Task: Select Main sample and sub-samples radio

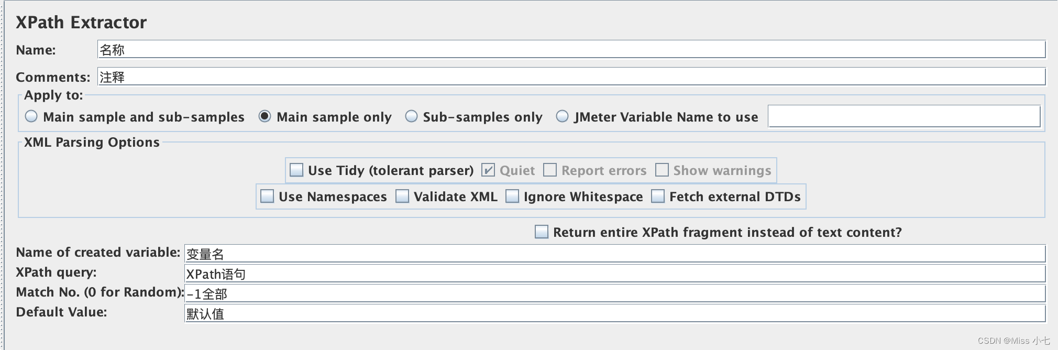Action: tap(31, 116)
